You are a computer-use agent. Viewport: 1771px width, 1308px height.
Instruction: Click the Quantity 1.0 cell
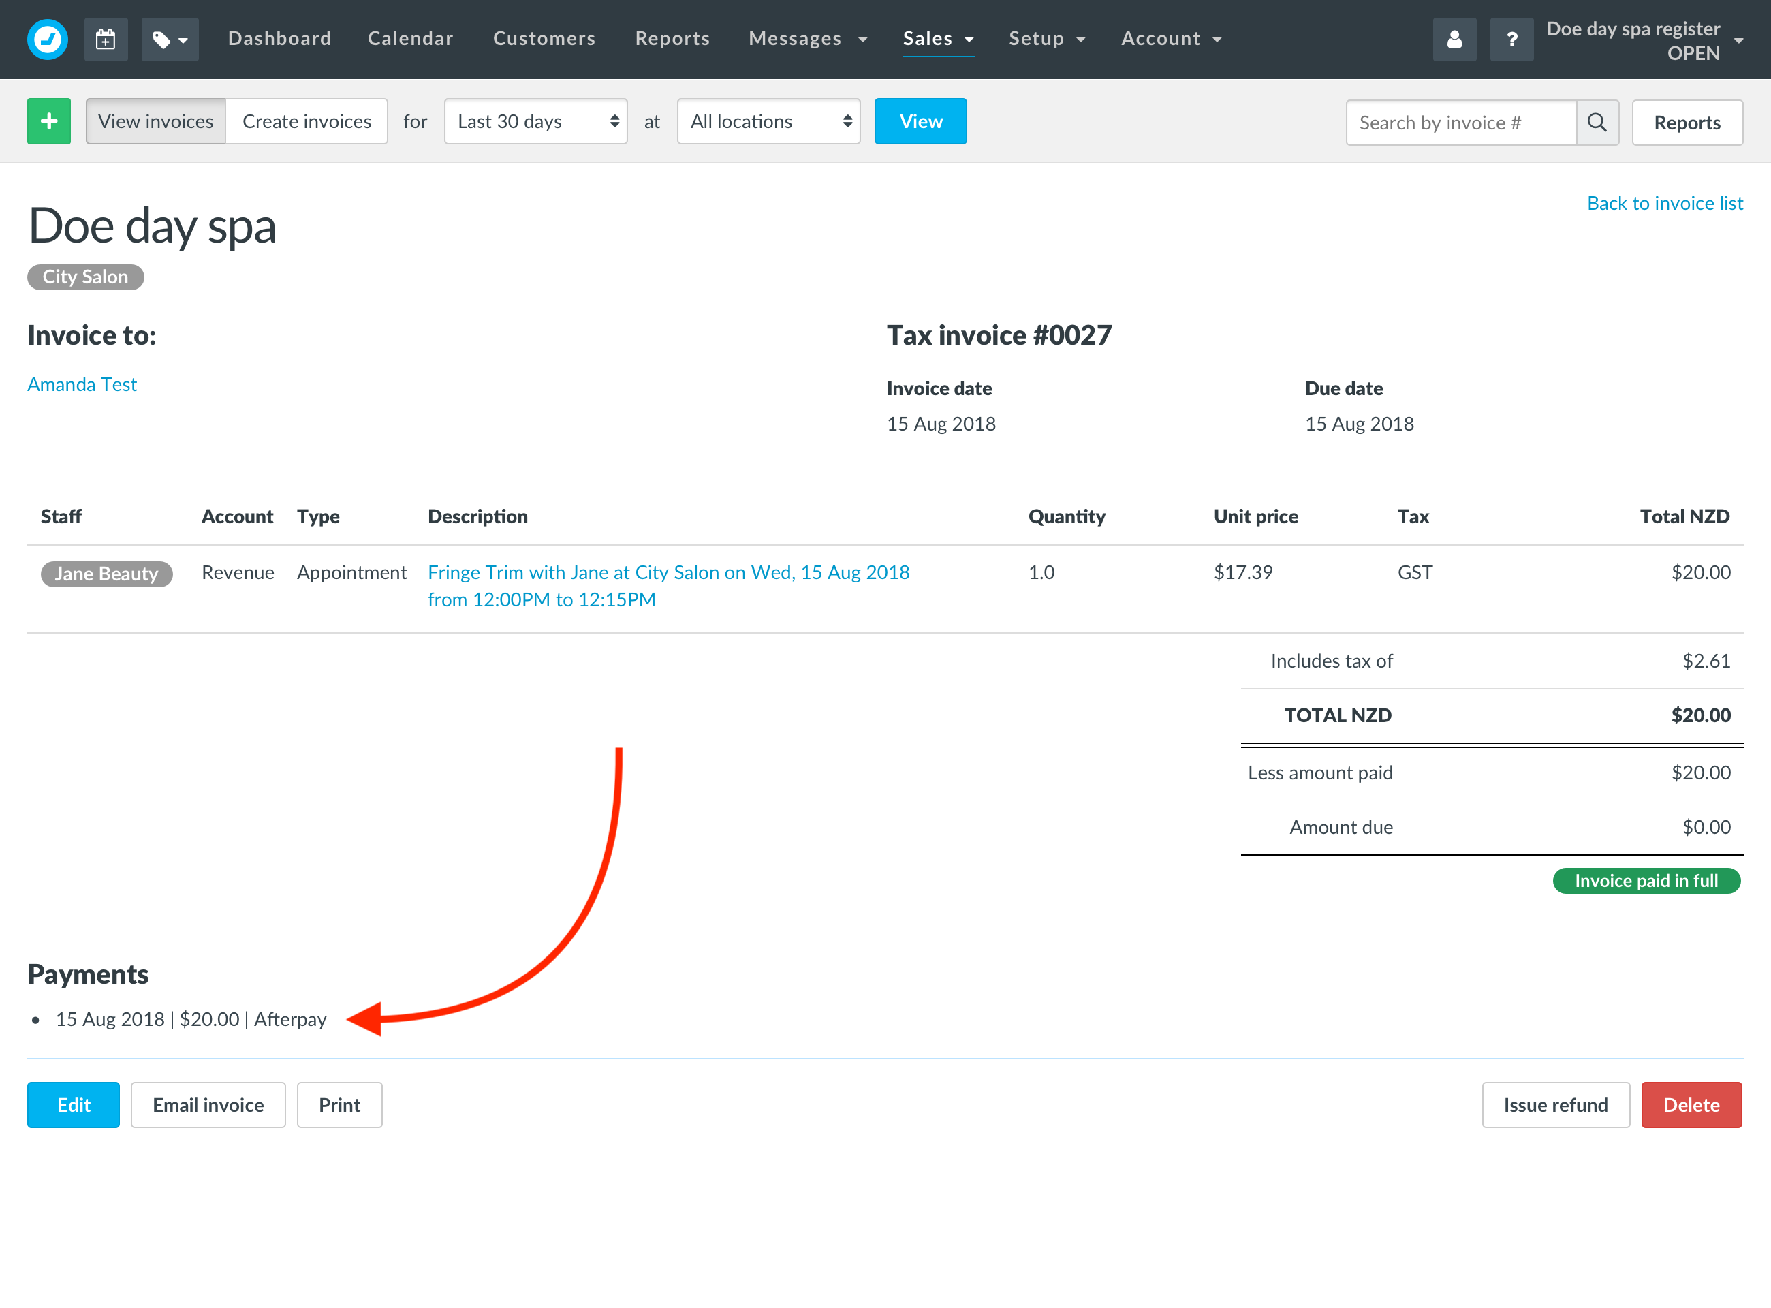point(1041,572)
